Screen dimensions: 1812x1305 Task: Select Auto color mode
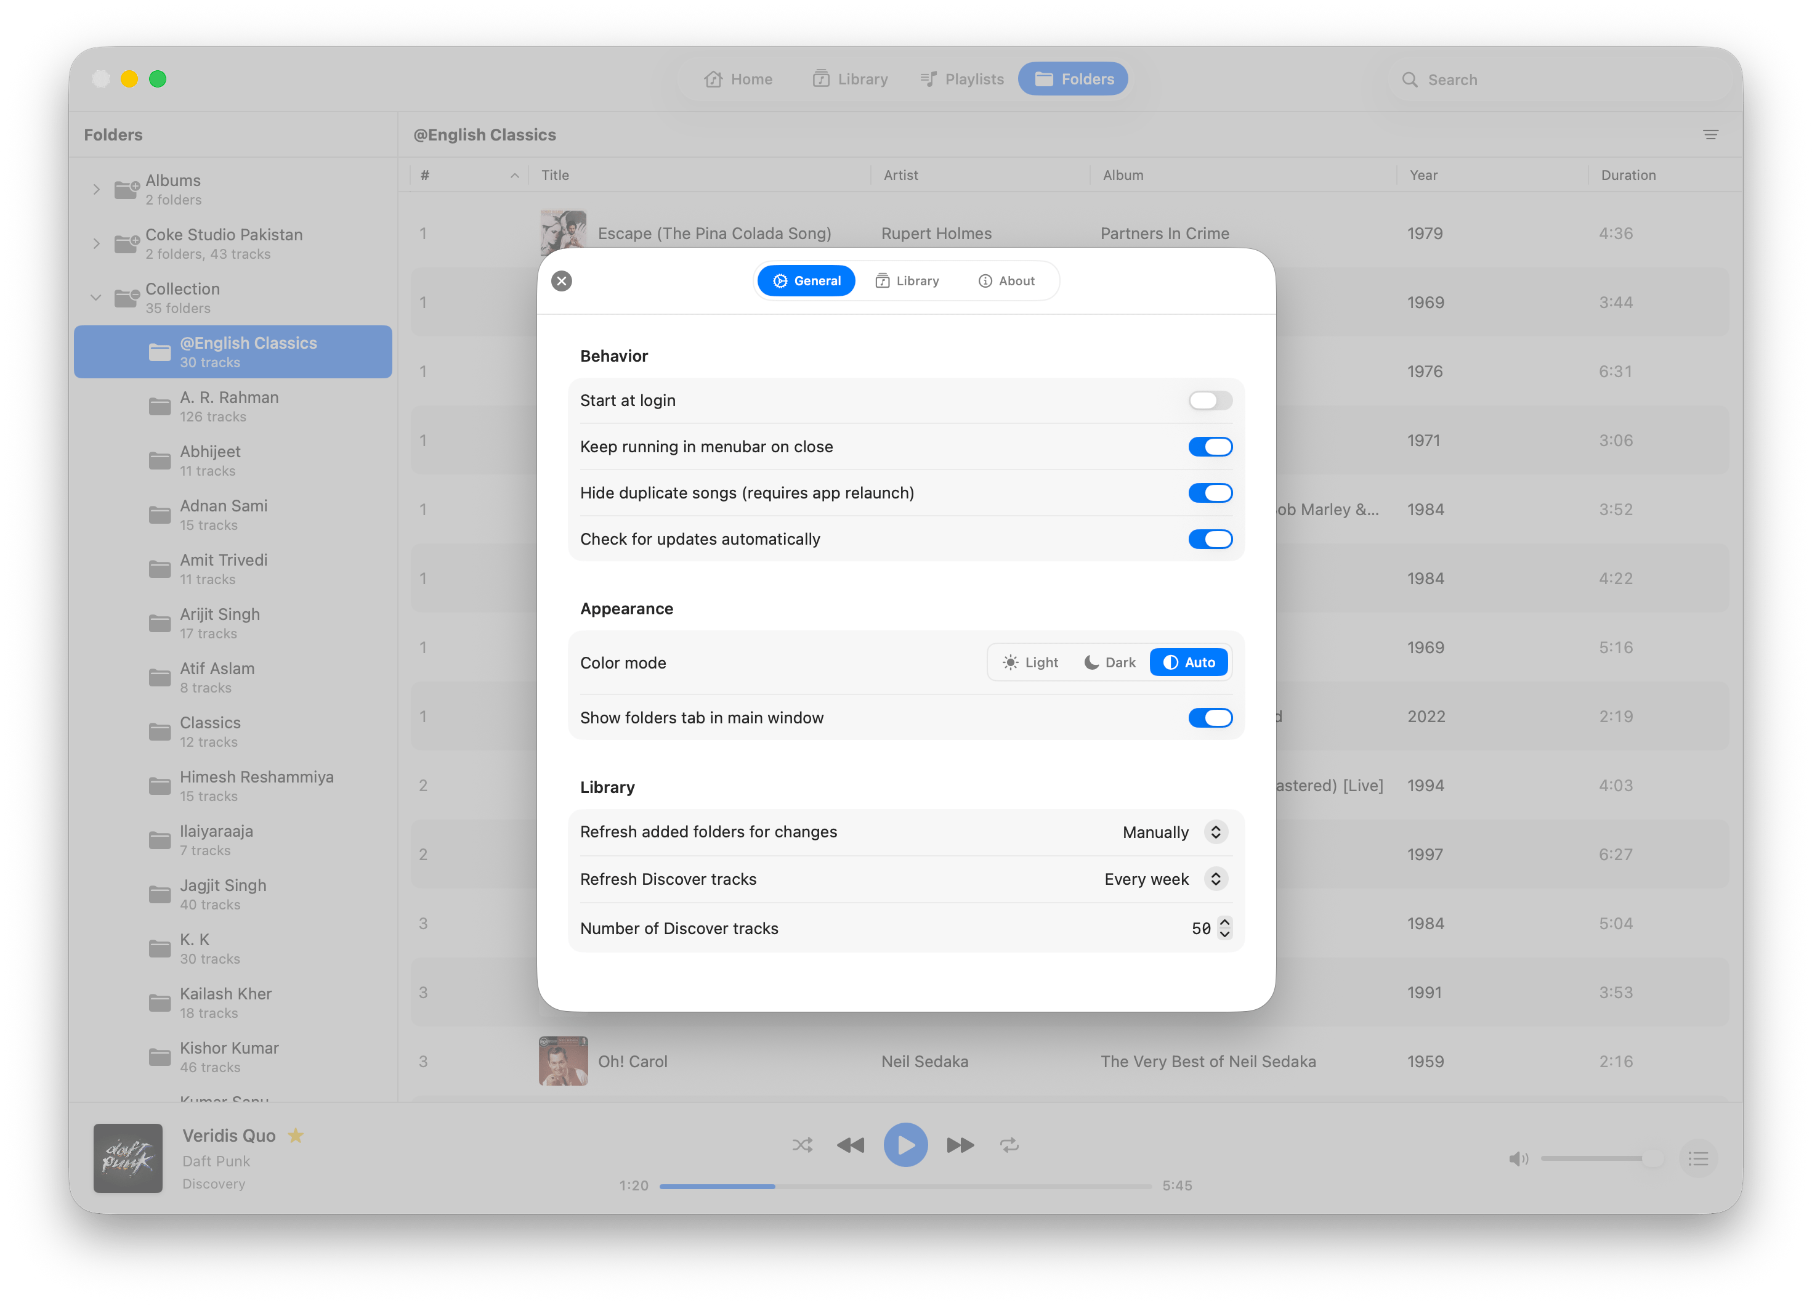click(x=1189, y=662)
